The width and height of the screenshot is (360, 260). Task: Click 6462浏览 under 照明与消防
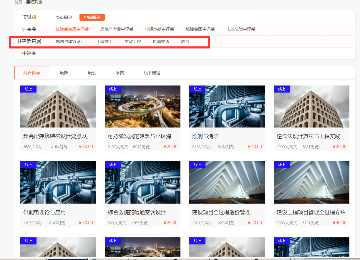click(226, 147)
